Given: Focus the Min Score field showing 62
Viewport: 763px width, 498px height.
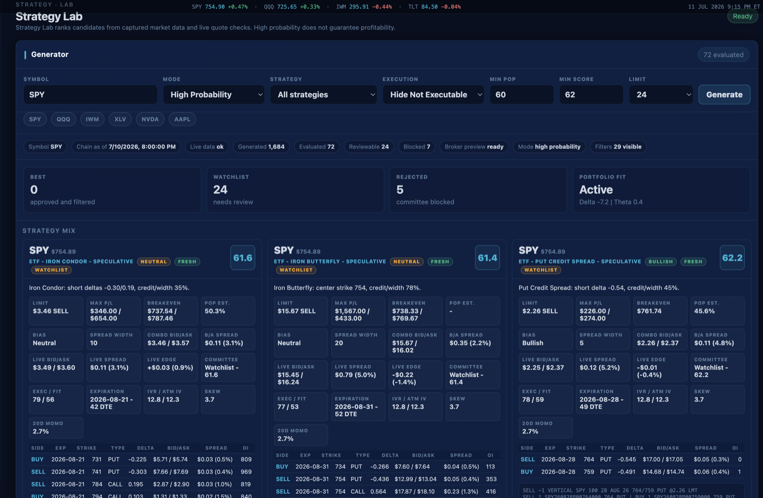Looking at the screenshot, I should coord(591,94).
